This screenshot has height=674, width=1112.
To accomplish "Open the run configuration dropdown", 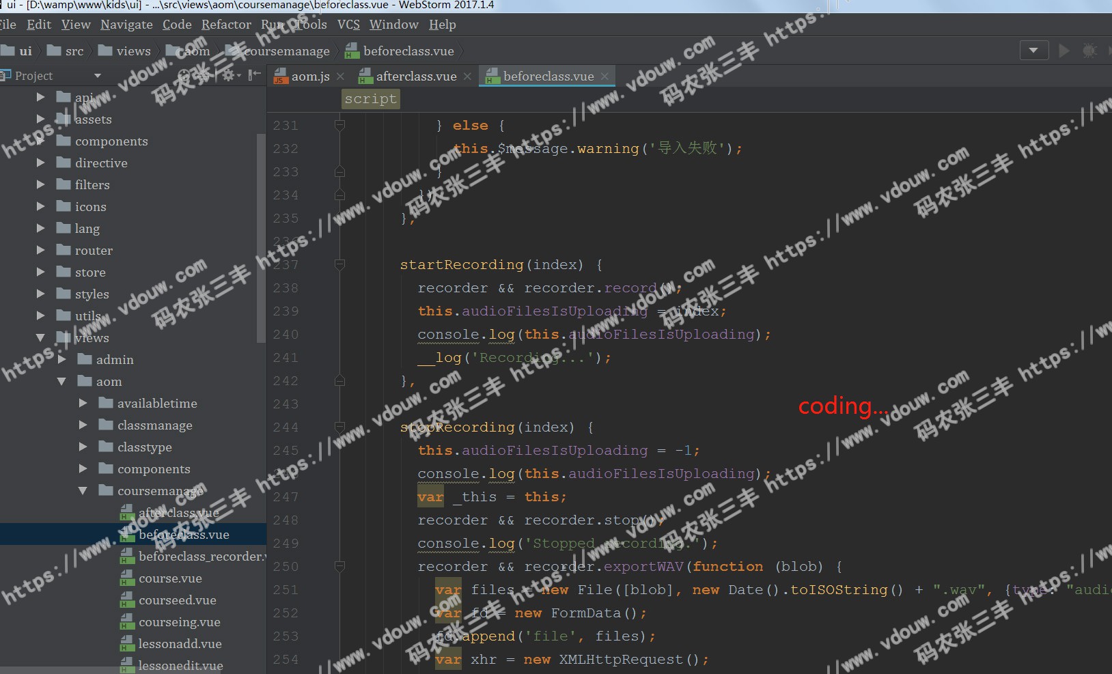I will (1033, 51).
